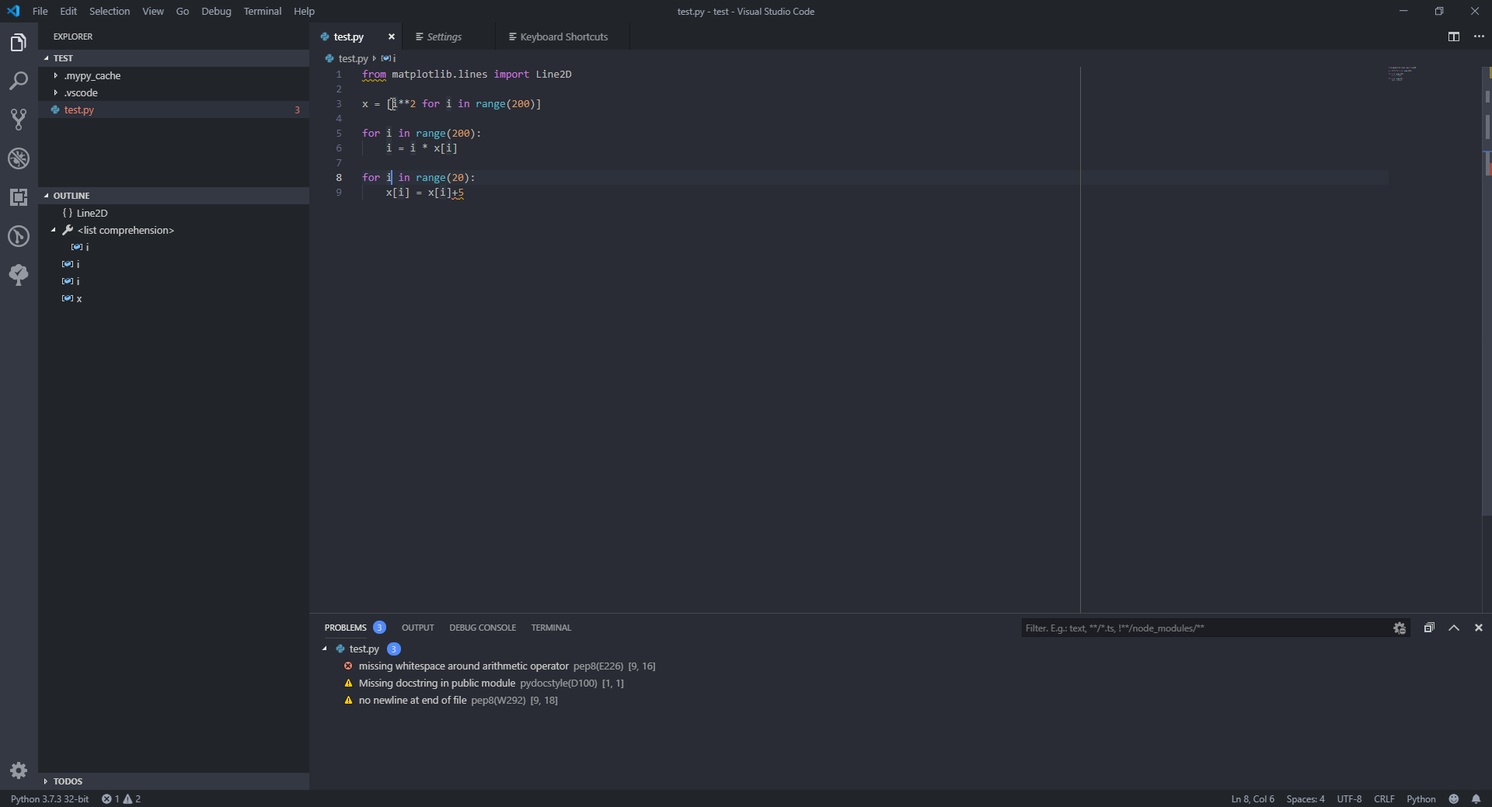Open the Manage gear menu
1492x807 pixels.
tap(19, 770)
